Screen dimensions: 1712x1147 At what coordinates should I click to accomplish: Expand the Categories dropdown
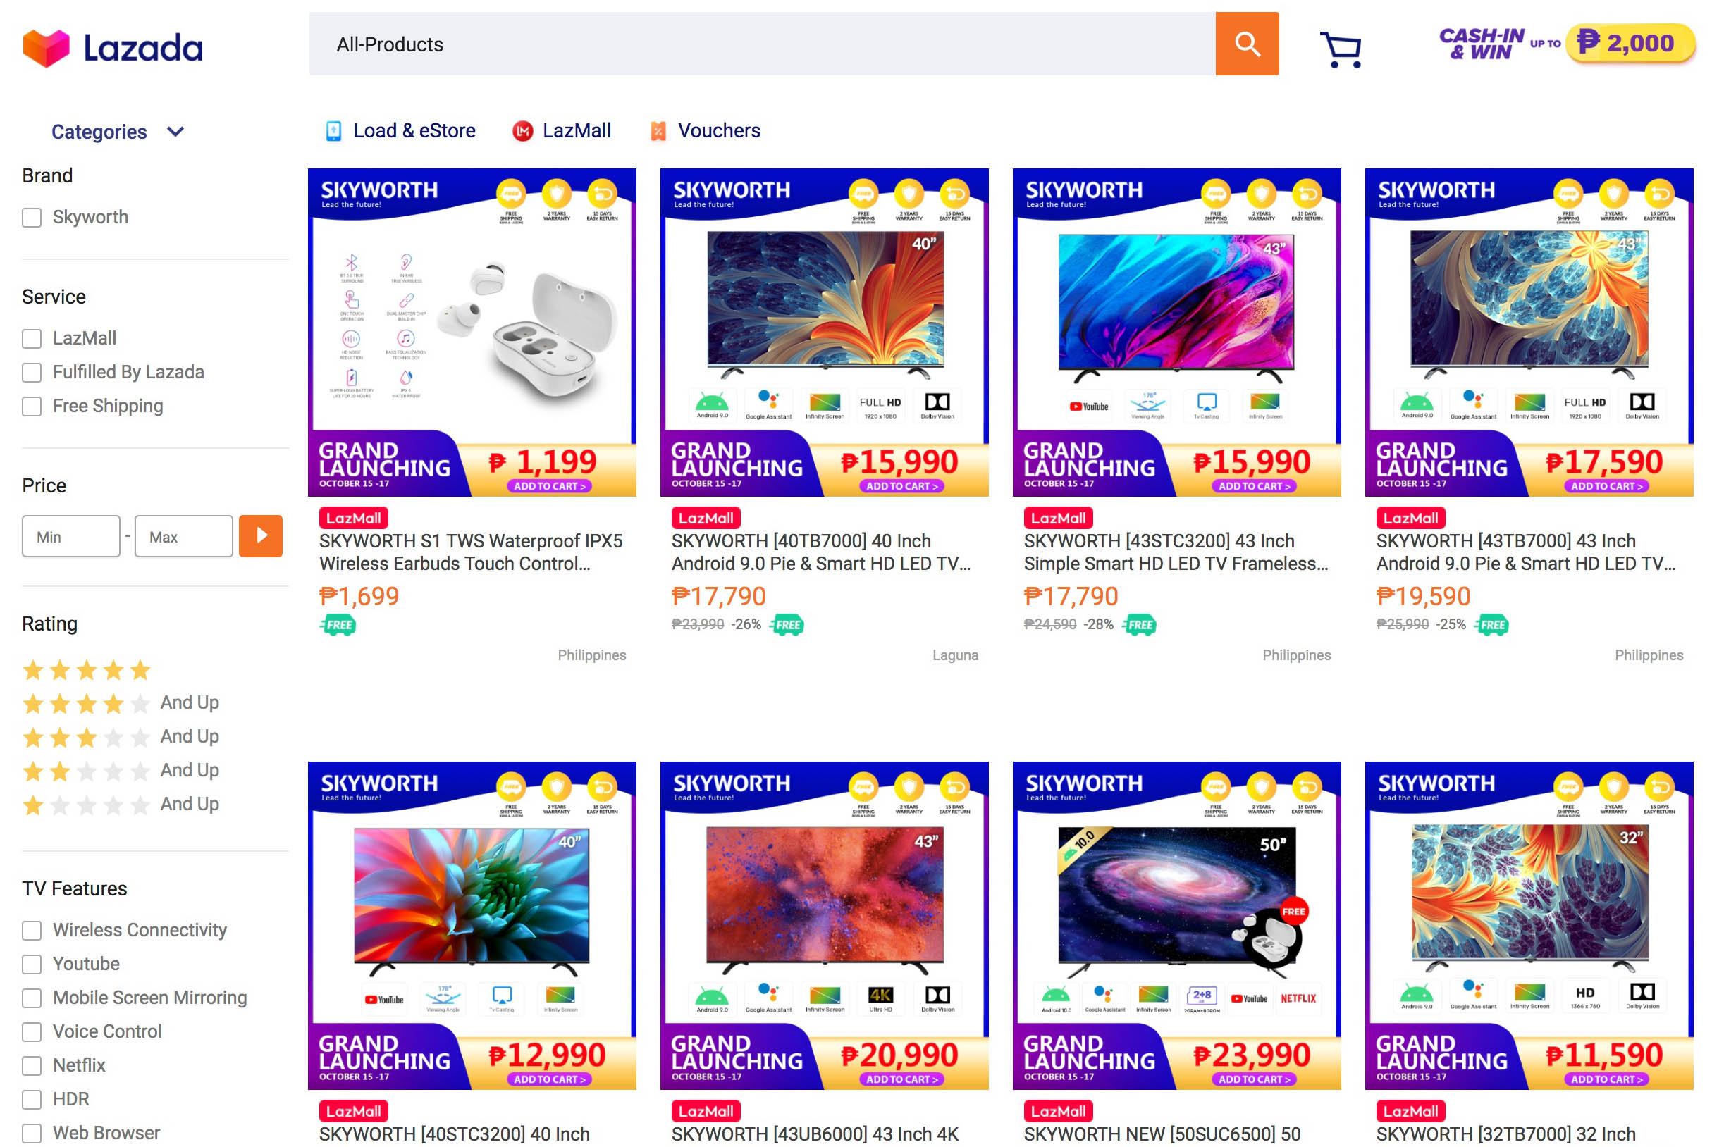[x=117, y=132]
